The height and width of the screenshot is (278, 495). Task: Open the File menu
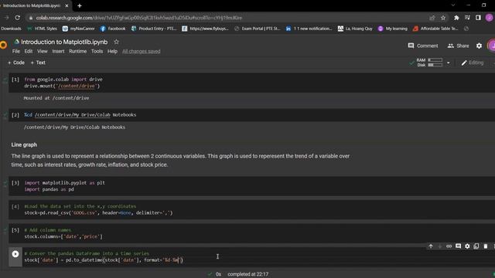click(x=15, y=52)
